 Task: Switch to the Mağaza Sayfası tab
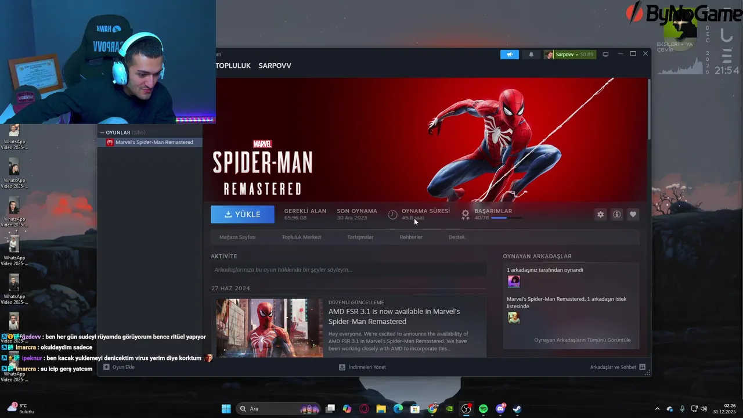237,237
